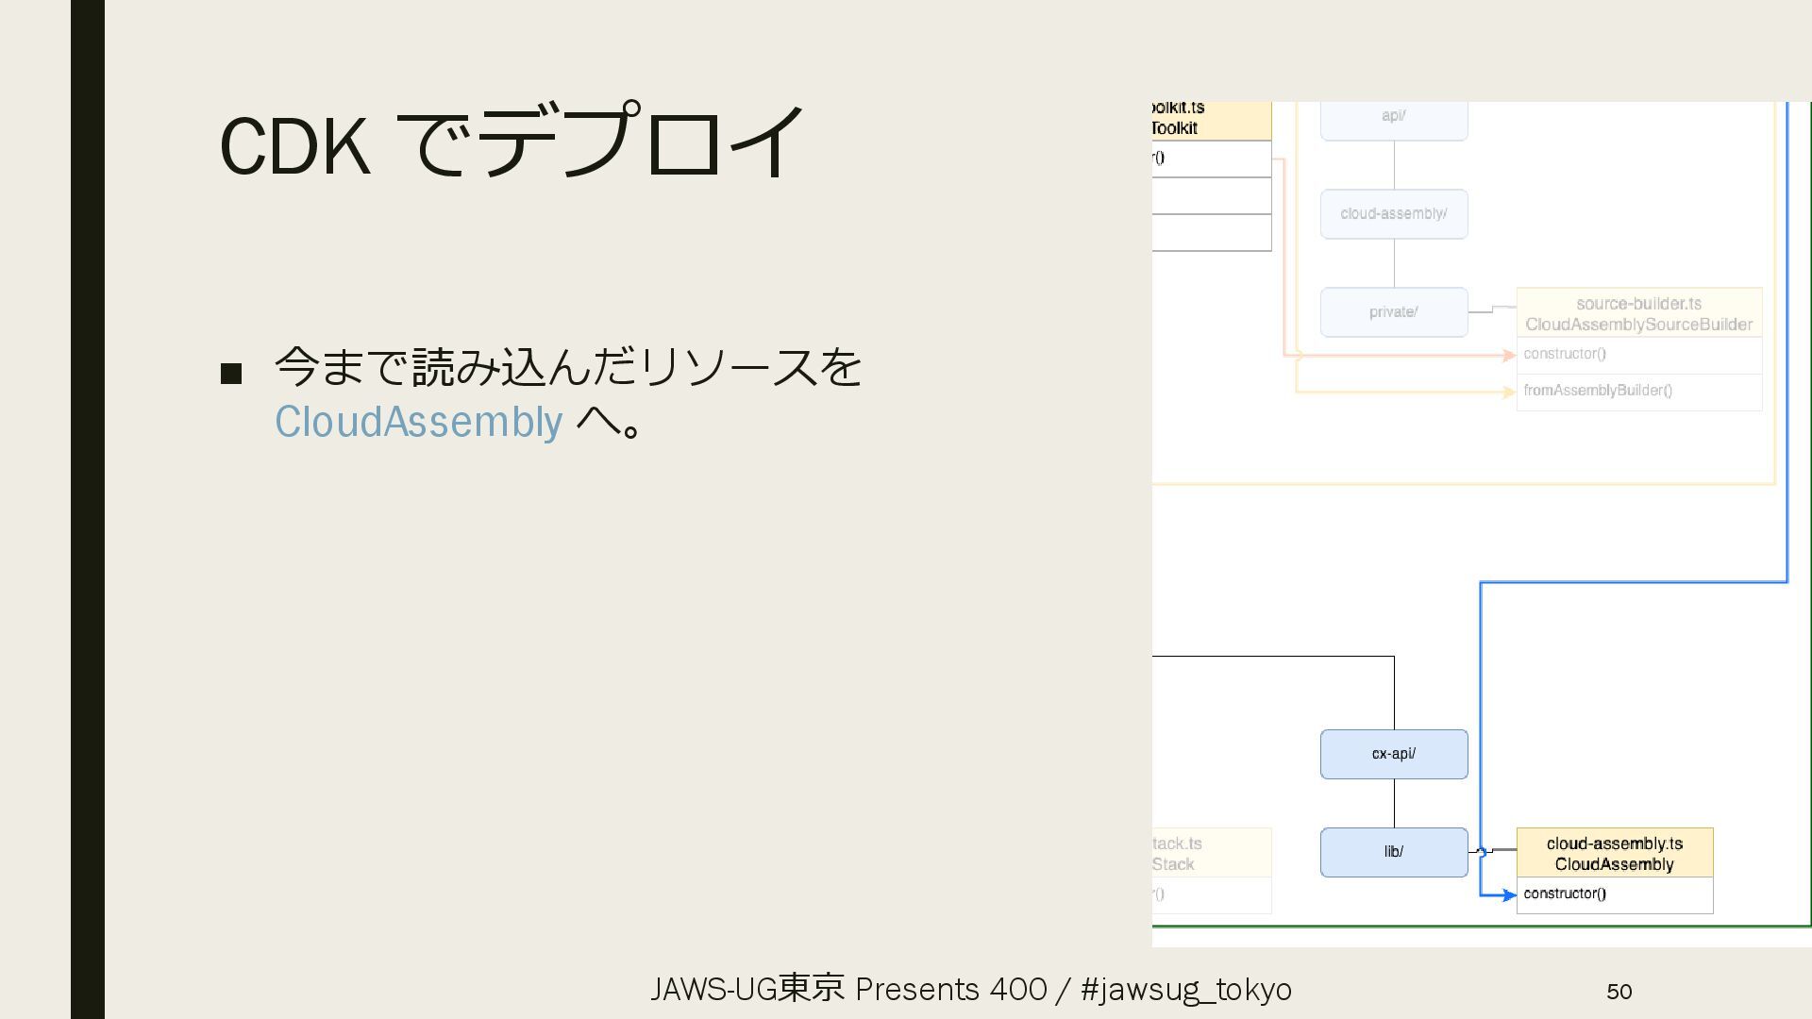Screen dimensions: 1812x1019
Task: Click the cx-api/ folder box
Action: (x=1393, y=754)
